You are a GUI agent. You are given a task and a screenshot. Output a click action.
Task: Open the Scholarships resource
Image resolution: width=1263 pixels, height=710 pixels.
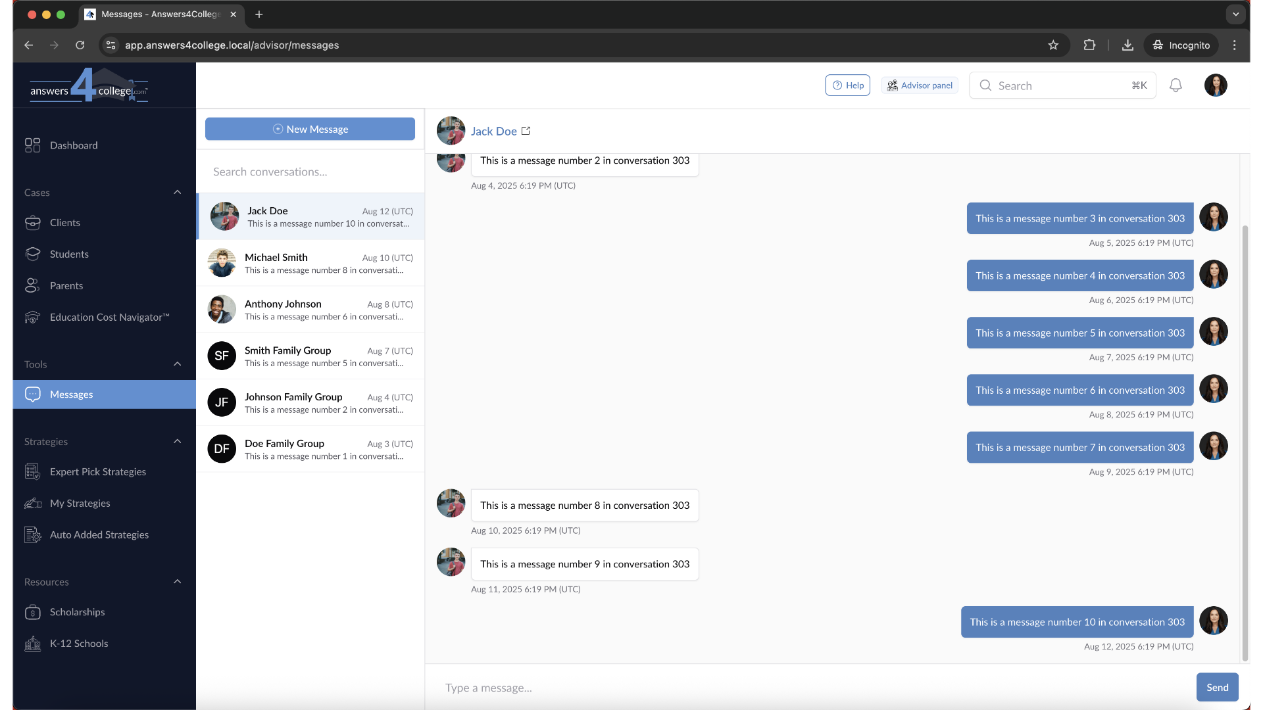(x=77, y=612)
